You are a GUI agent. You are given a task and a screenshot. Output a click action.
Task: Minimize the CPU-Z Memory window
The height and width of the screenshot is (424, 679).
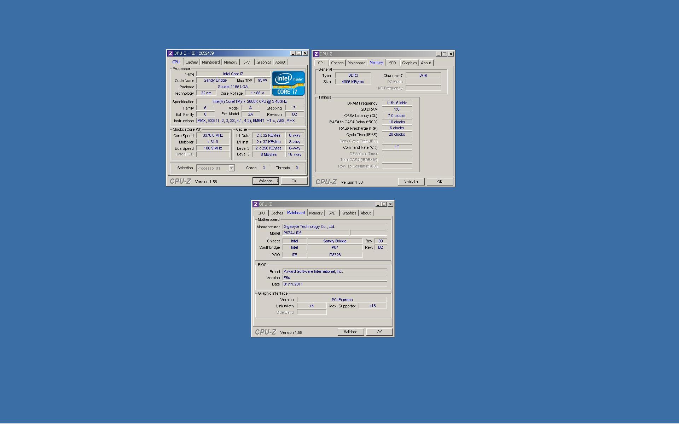pos(439,54)
